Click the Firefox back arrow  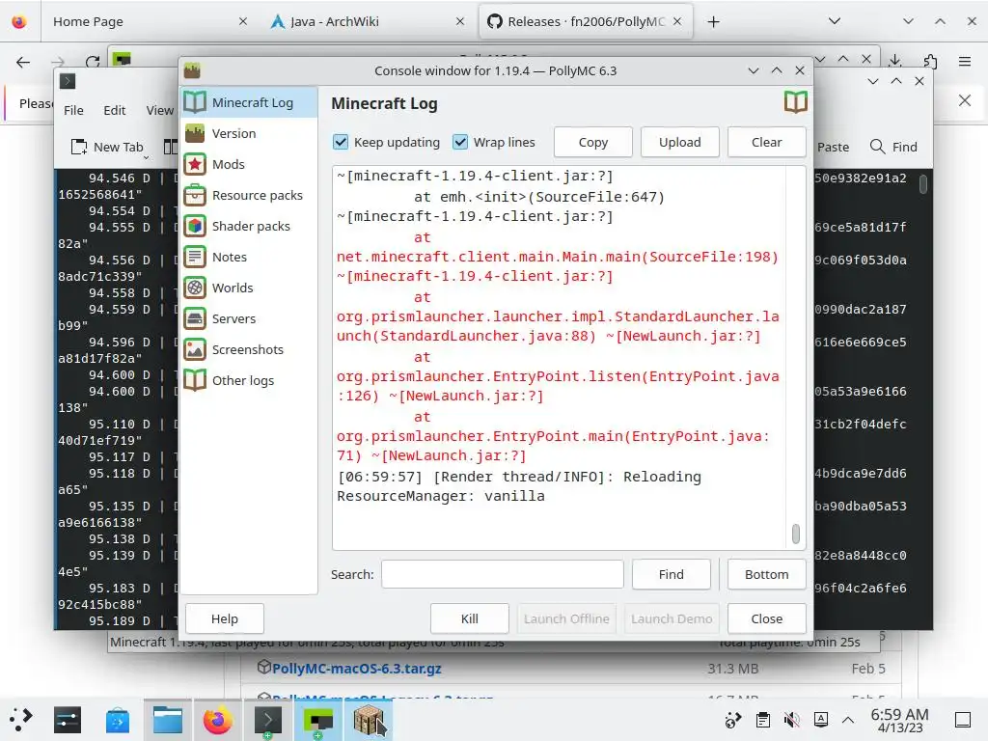pos(23,62)
